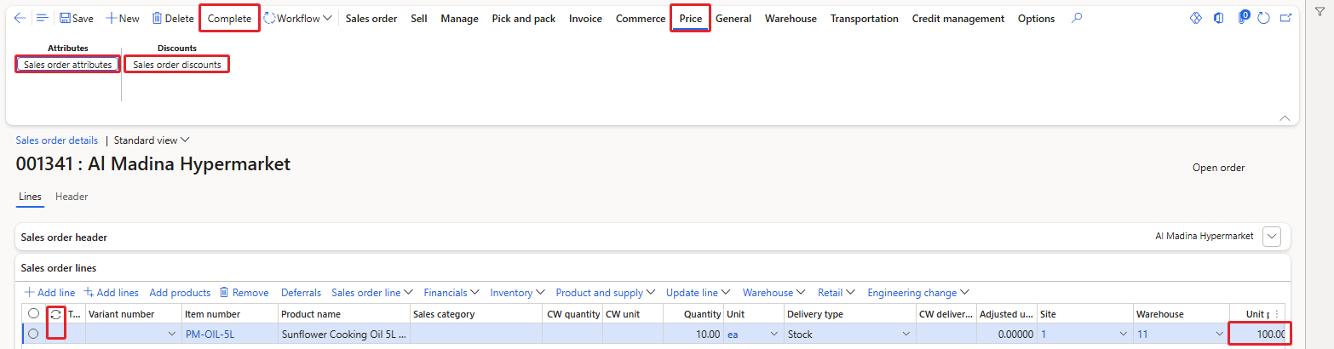Expand Sales order line menu
The width and height of the screenshot is (1334, 349).
point(372,293)
